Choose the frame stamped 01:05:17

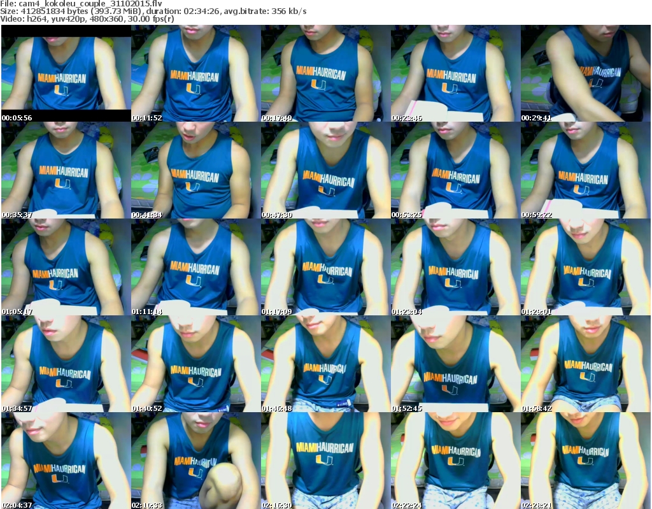pyautogui.click(x=66, y=267)
